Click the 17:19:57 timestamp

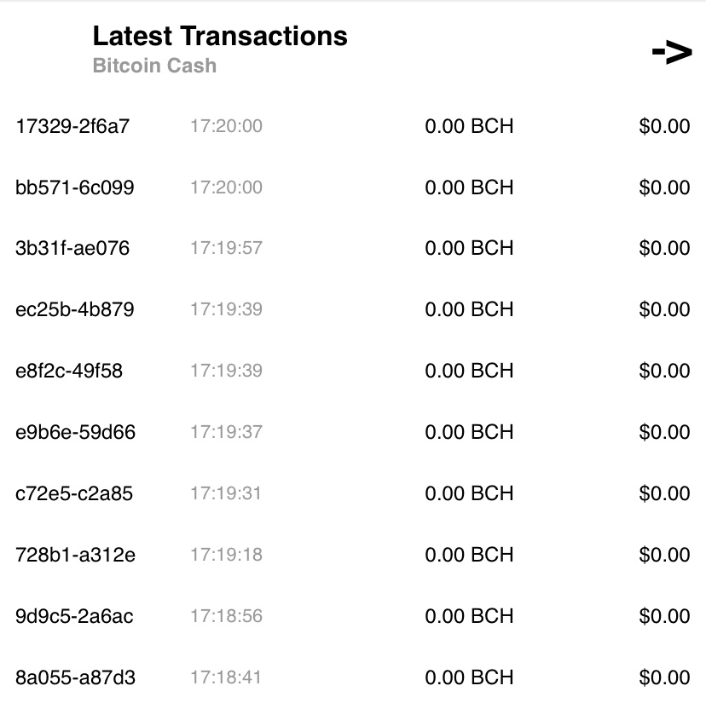(x=226, y=248)
